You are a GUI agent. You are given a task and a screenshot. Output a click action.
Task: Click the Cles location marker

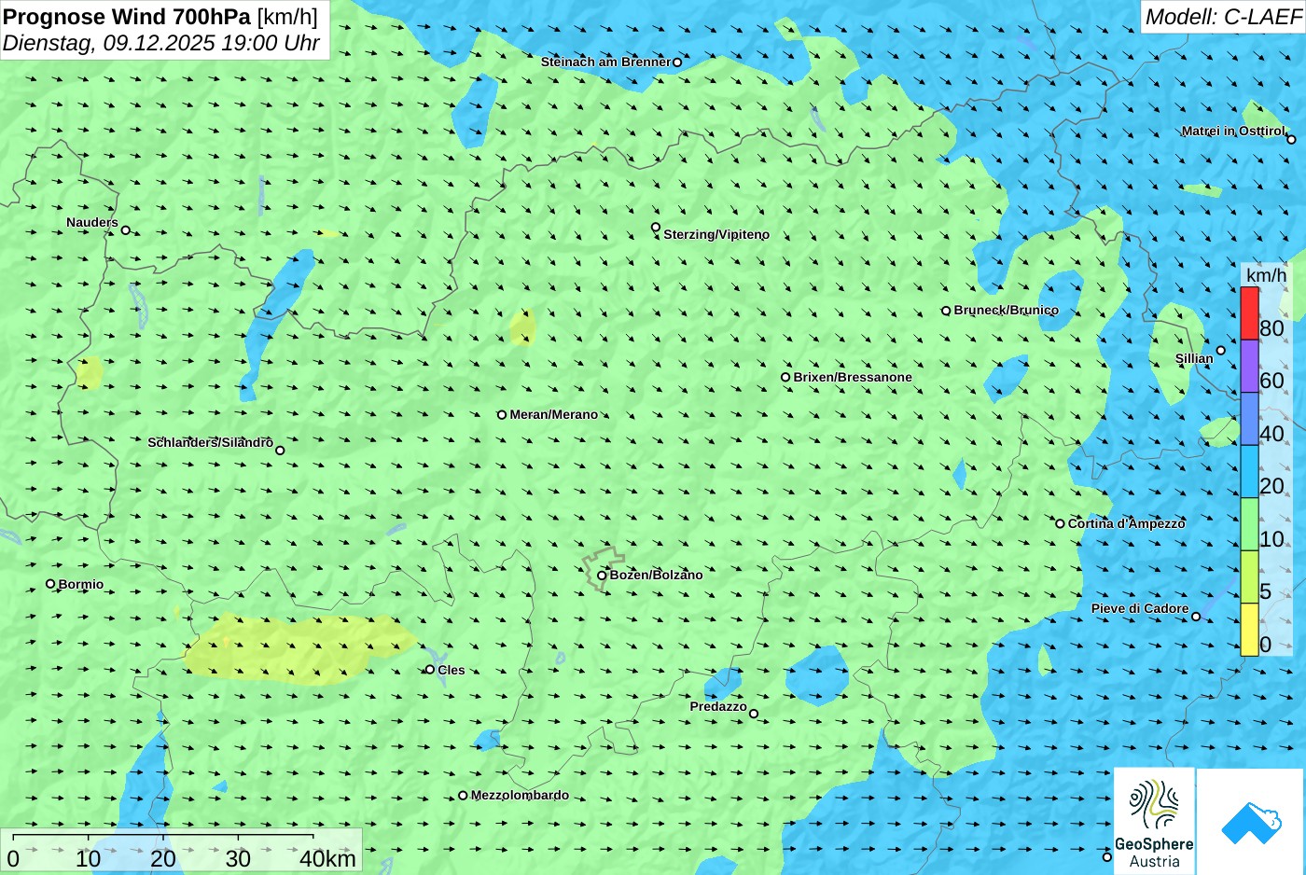point(430,670)
